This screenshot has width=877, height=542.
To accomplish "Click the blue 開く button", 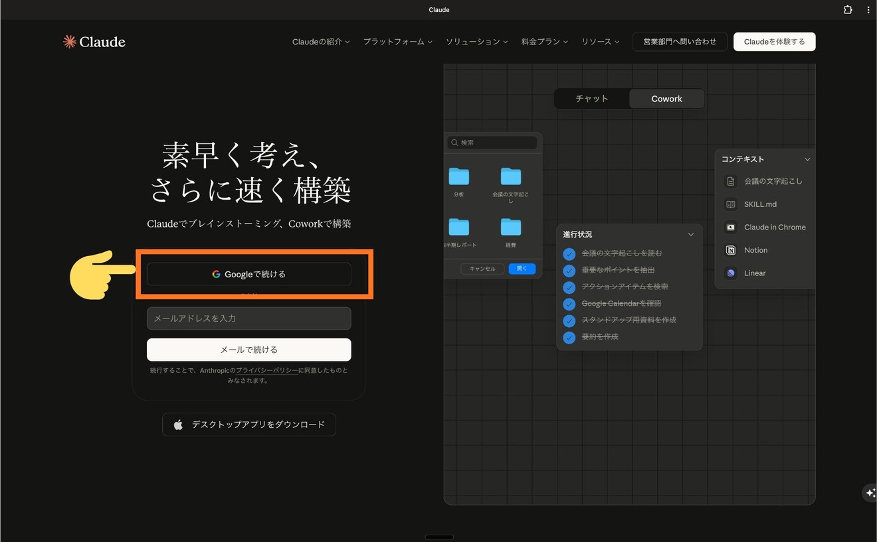I will coord(522,269).
